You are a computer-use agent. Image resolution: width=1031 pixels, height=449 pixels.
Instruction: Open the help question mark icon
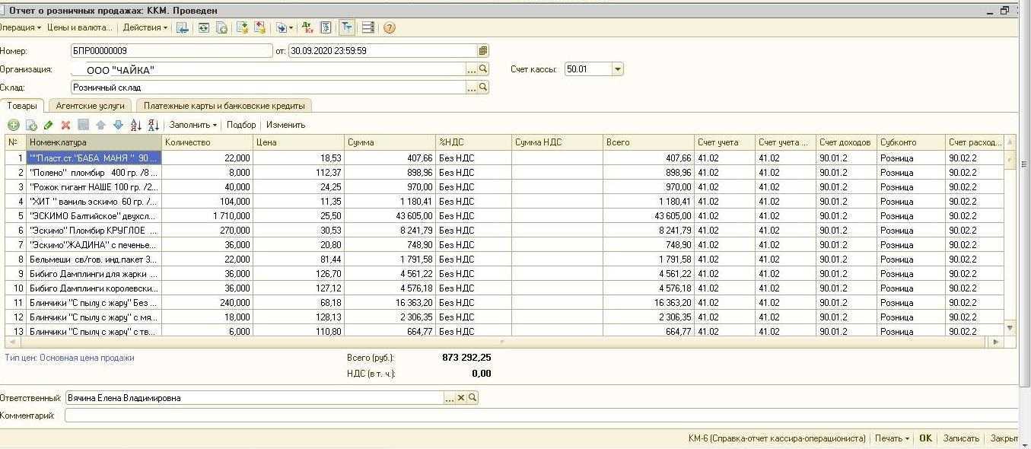point(390,28)
